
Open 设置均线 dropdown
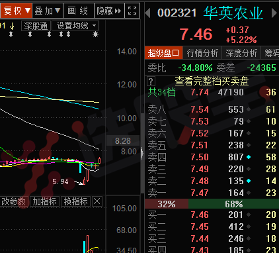75,26
